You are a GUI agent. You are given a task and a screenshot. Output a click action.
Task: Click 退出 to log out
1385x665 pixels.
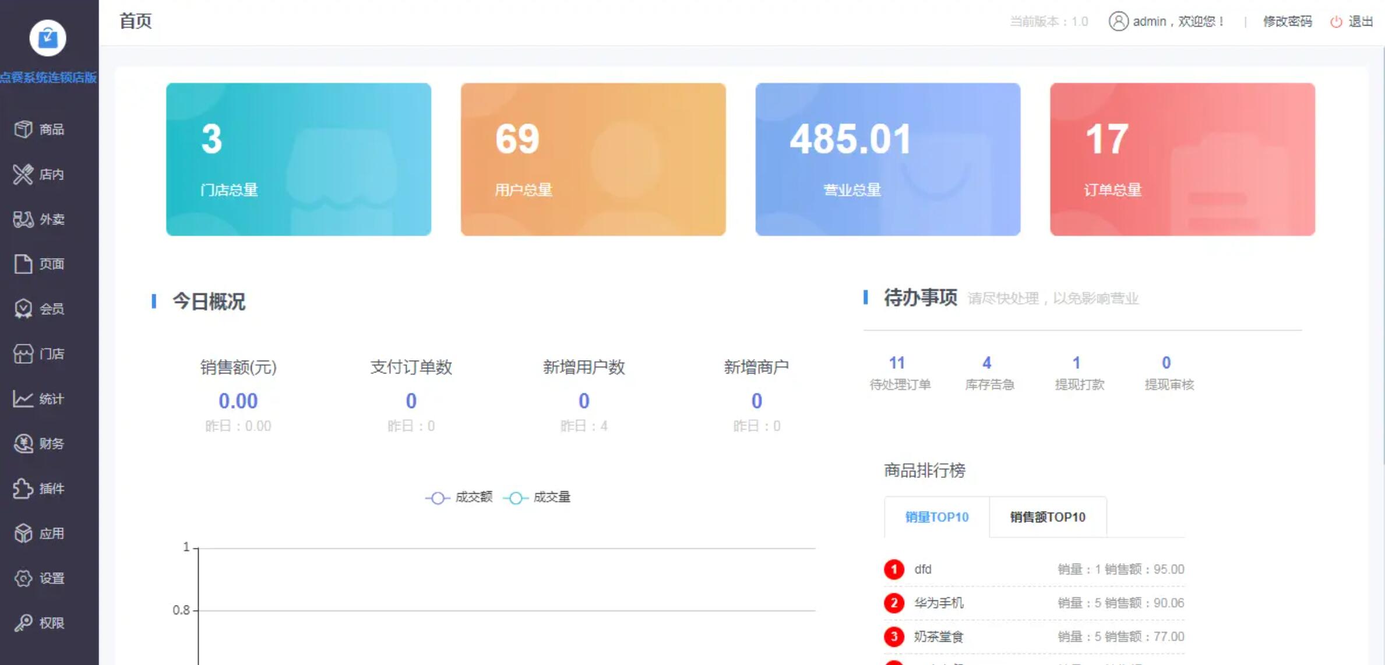(1362, 21)
